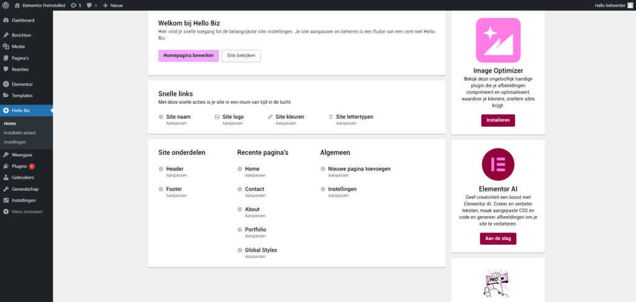This screenshot has width=636, height=302.
Task: Click Homepagina bewerken button
Action: [189, 55]
